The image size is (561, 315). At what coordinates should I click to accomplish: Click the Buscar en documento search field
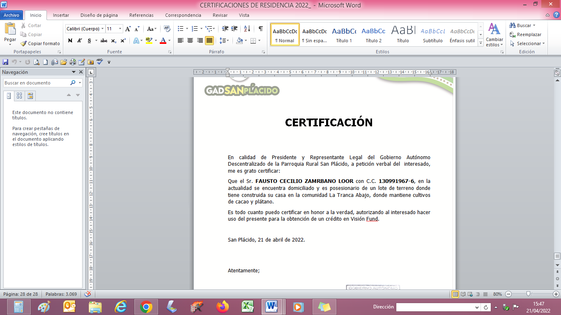[x=36, y=83]
